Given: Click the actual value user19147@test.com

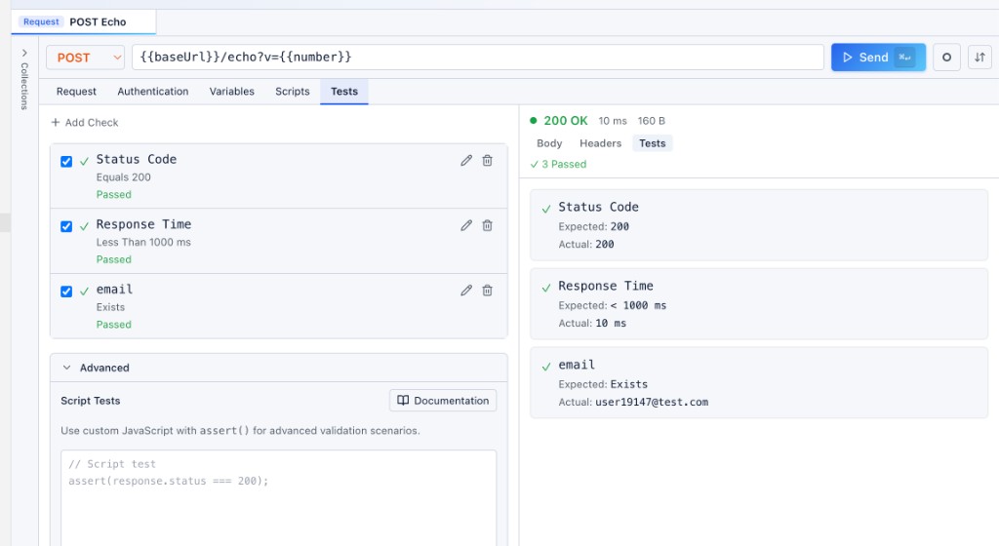Looking at the screenshot, I should point(652,402).
